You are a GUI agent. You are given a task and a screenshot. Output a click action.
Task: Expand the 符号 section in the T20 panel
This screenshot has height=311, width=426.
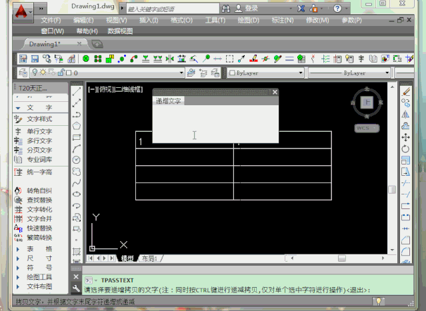(18, 268)
